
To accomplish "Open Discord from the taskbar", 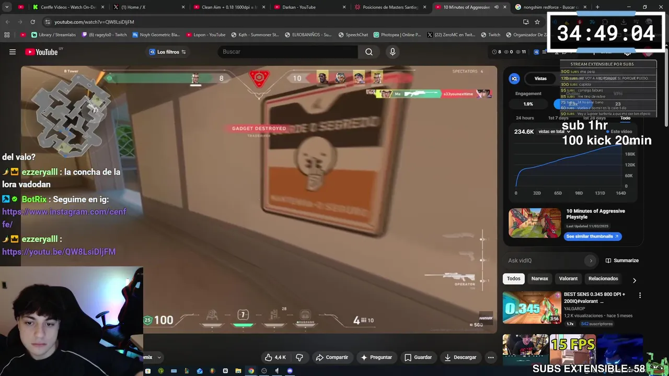I will pyautogui.click(x=290, y=371).
